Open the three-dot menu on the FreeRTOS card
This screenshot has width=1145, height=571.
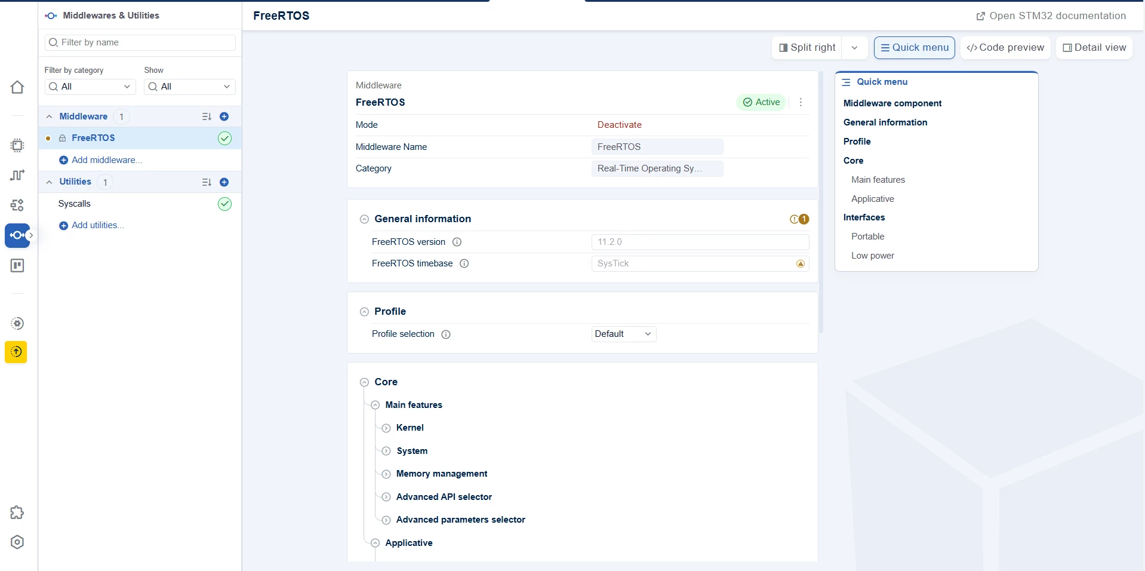(x=801, y=102)
